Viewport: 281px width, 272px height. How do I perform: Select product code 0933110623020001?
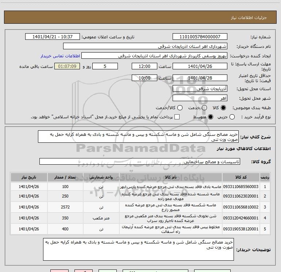click(x=241, y=196)
